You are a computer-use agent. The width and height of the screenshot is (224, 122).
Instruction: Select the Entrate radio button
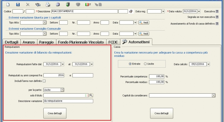coord(130,64)
